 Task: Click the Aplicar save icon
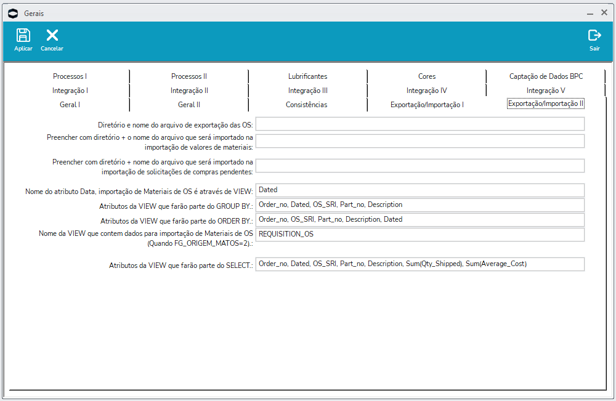(x=23, y=35)
